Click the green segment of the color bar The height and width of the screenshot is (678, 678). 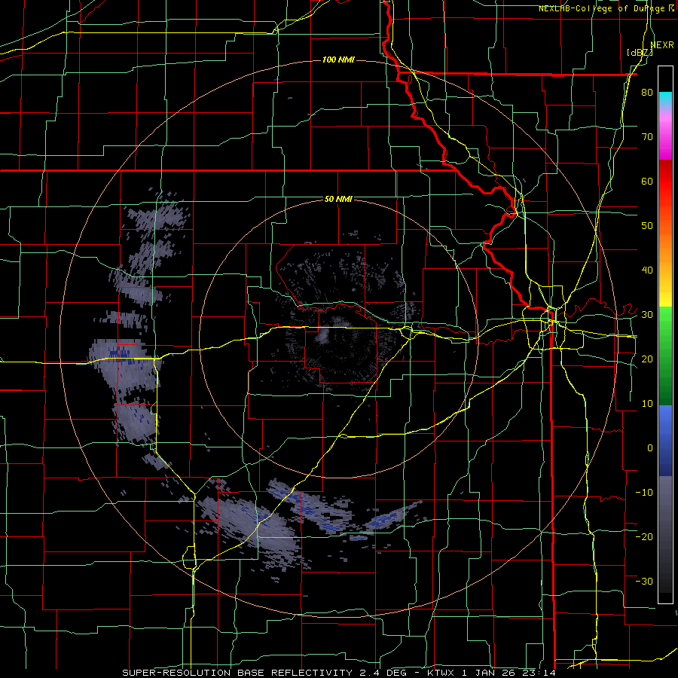pyautogui.click(x=665, y=356)
